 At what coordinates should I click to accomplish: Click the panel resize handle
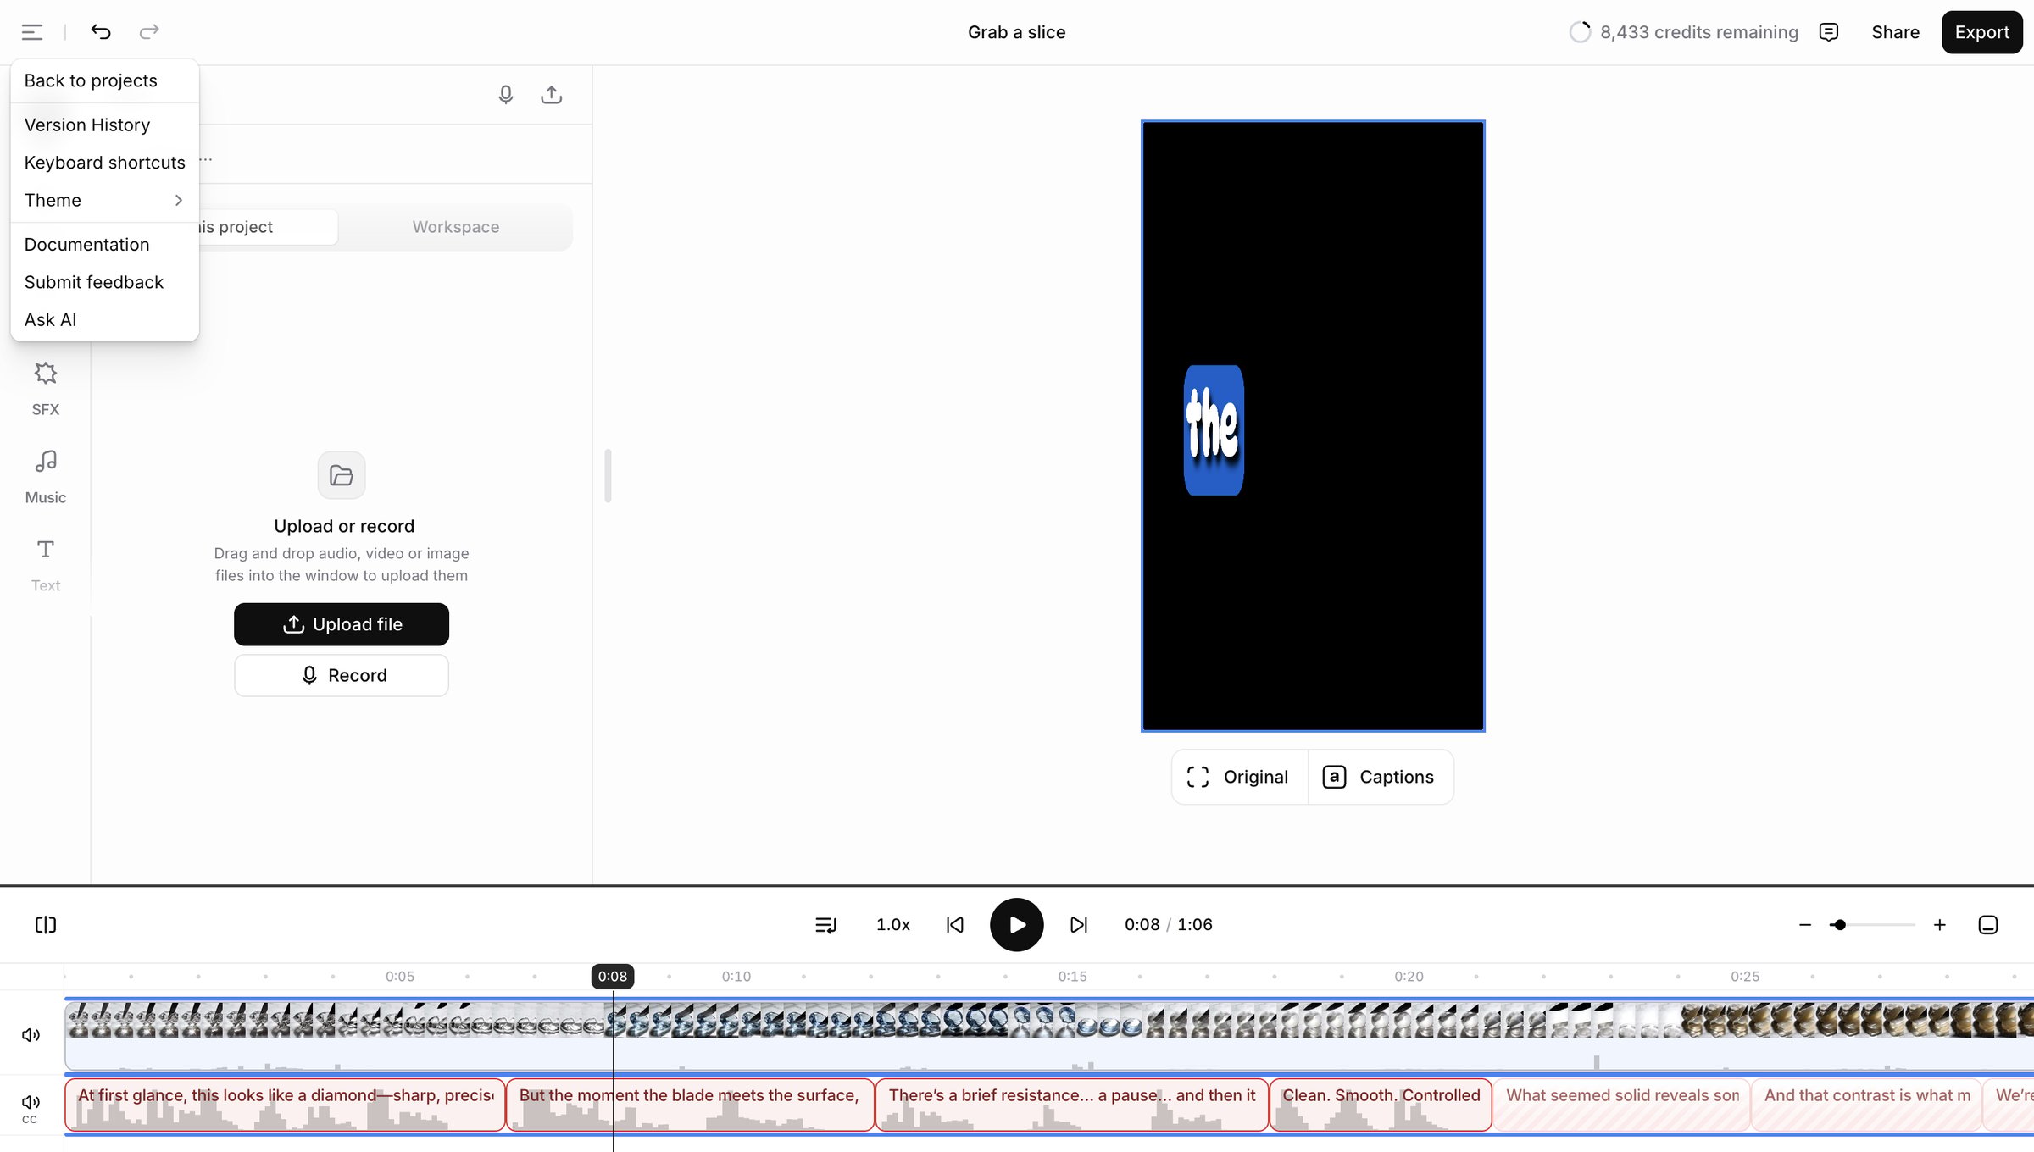(x=608, y=475)
